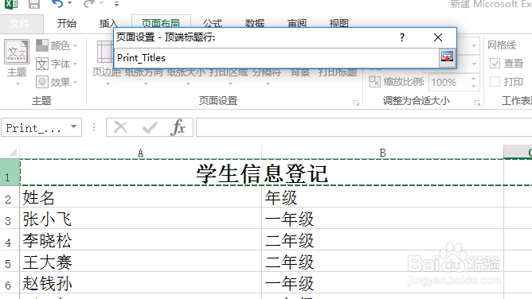Click the Name Box showing Print_...
The height and width of the screenshot is (299, 532).
coord(34,128)
